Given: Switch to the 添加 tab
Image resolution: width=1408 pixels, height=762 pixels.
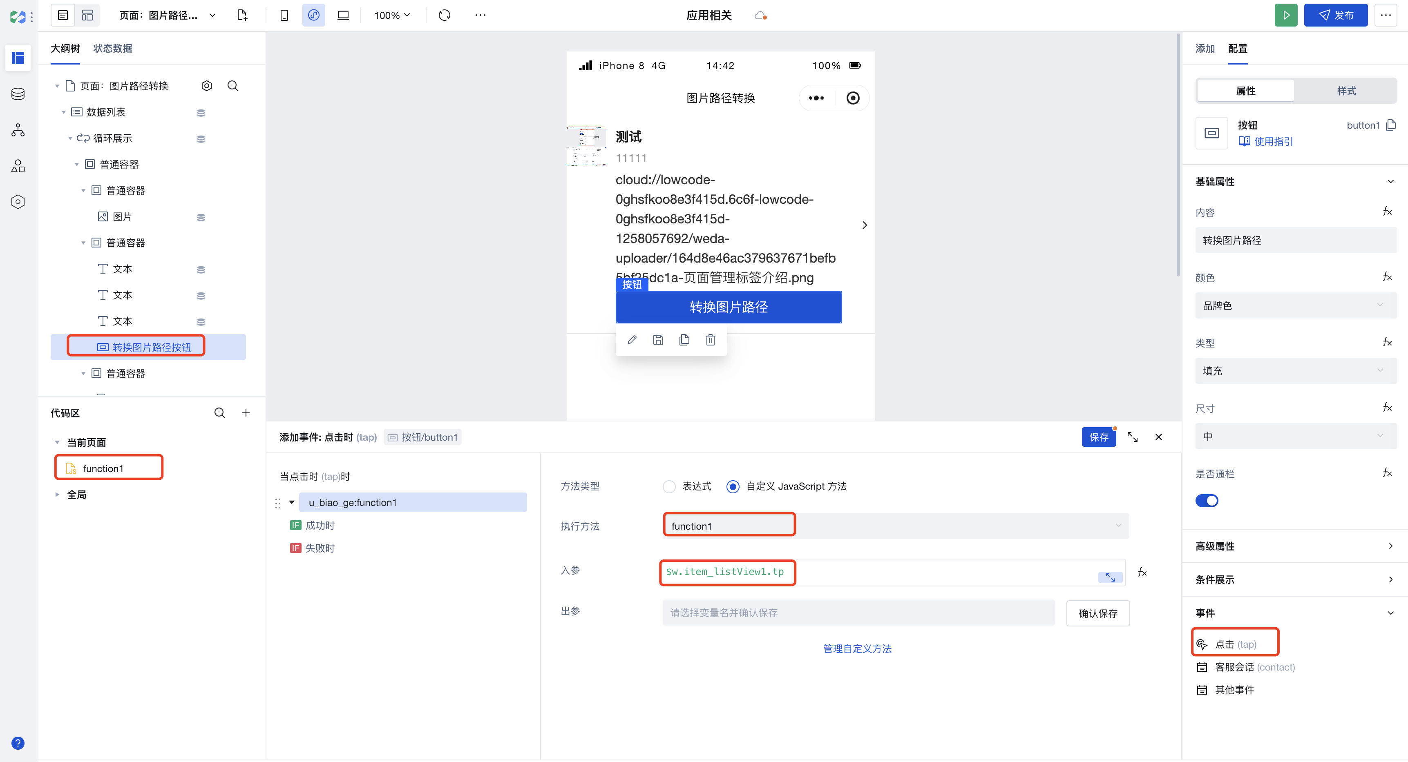Looking at the screenshot, I should (1205, 48).
